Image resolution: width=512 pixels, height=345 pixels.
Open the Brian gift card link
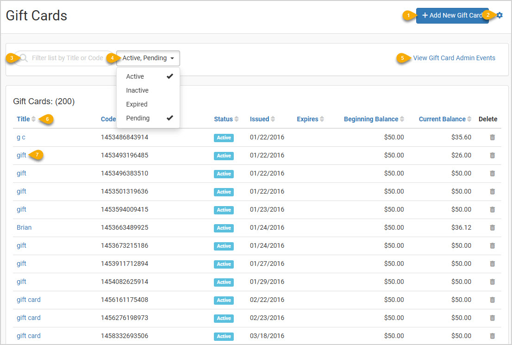[24, 227]
